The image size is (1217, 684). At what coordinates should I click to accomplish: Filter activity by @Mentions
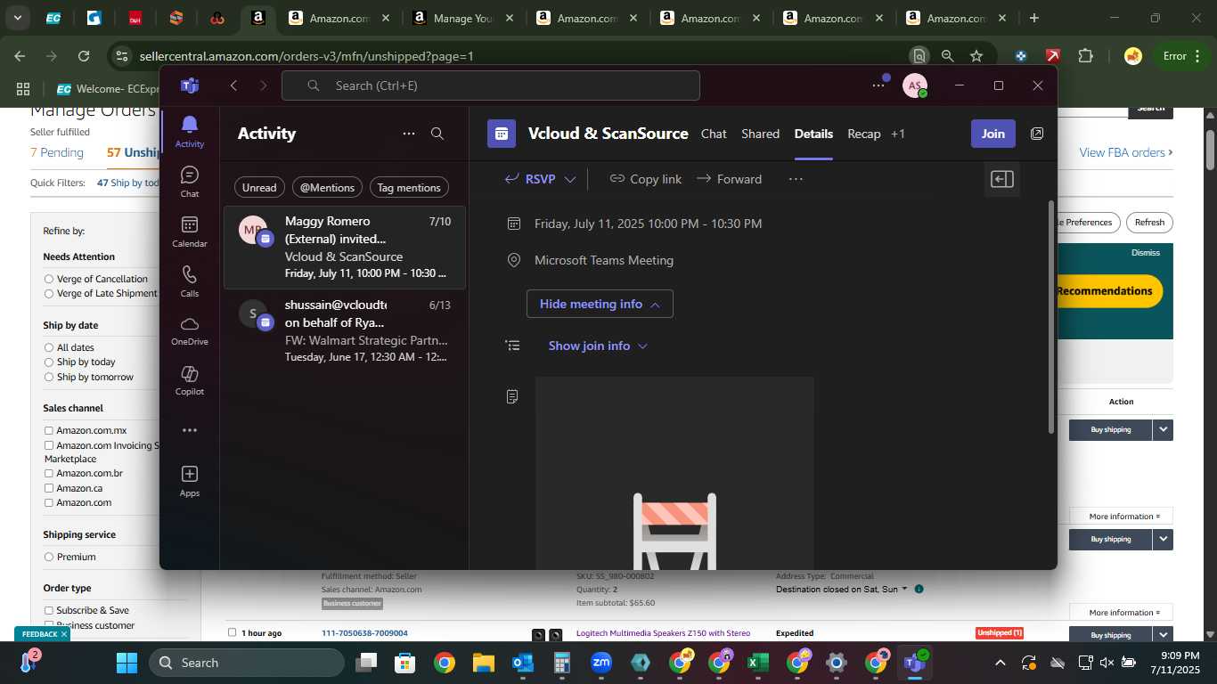pos(327,187)
